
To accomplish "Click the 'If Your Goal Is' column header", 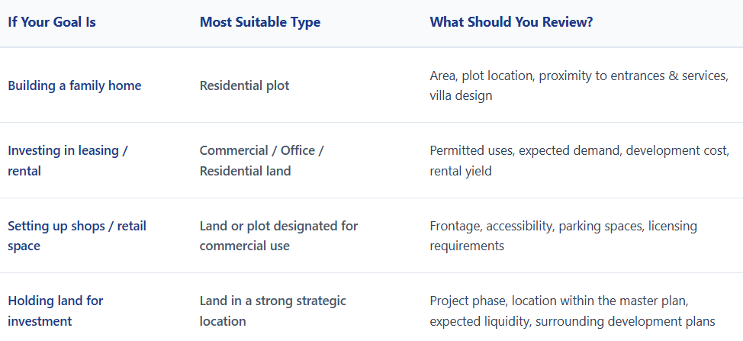I will coord(52,22).
